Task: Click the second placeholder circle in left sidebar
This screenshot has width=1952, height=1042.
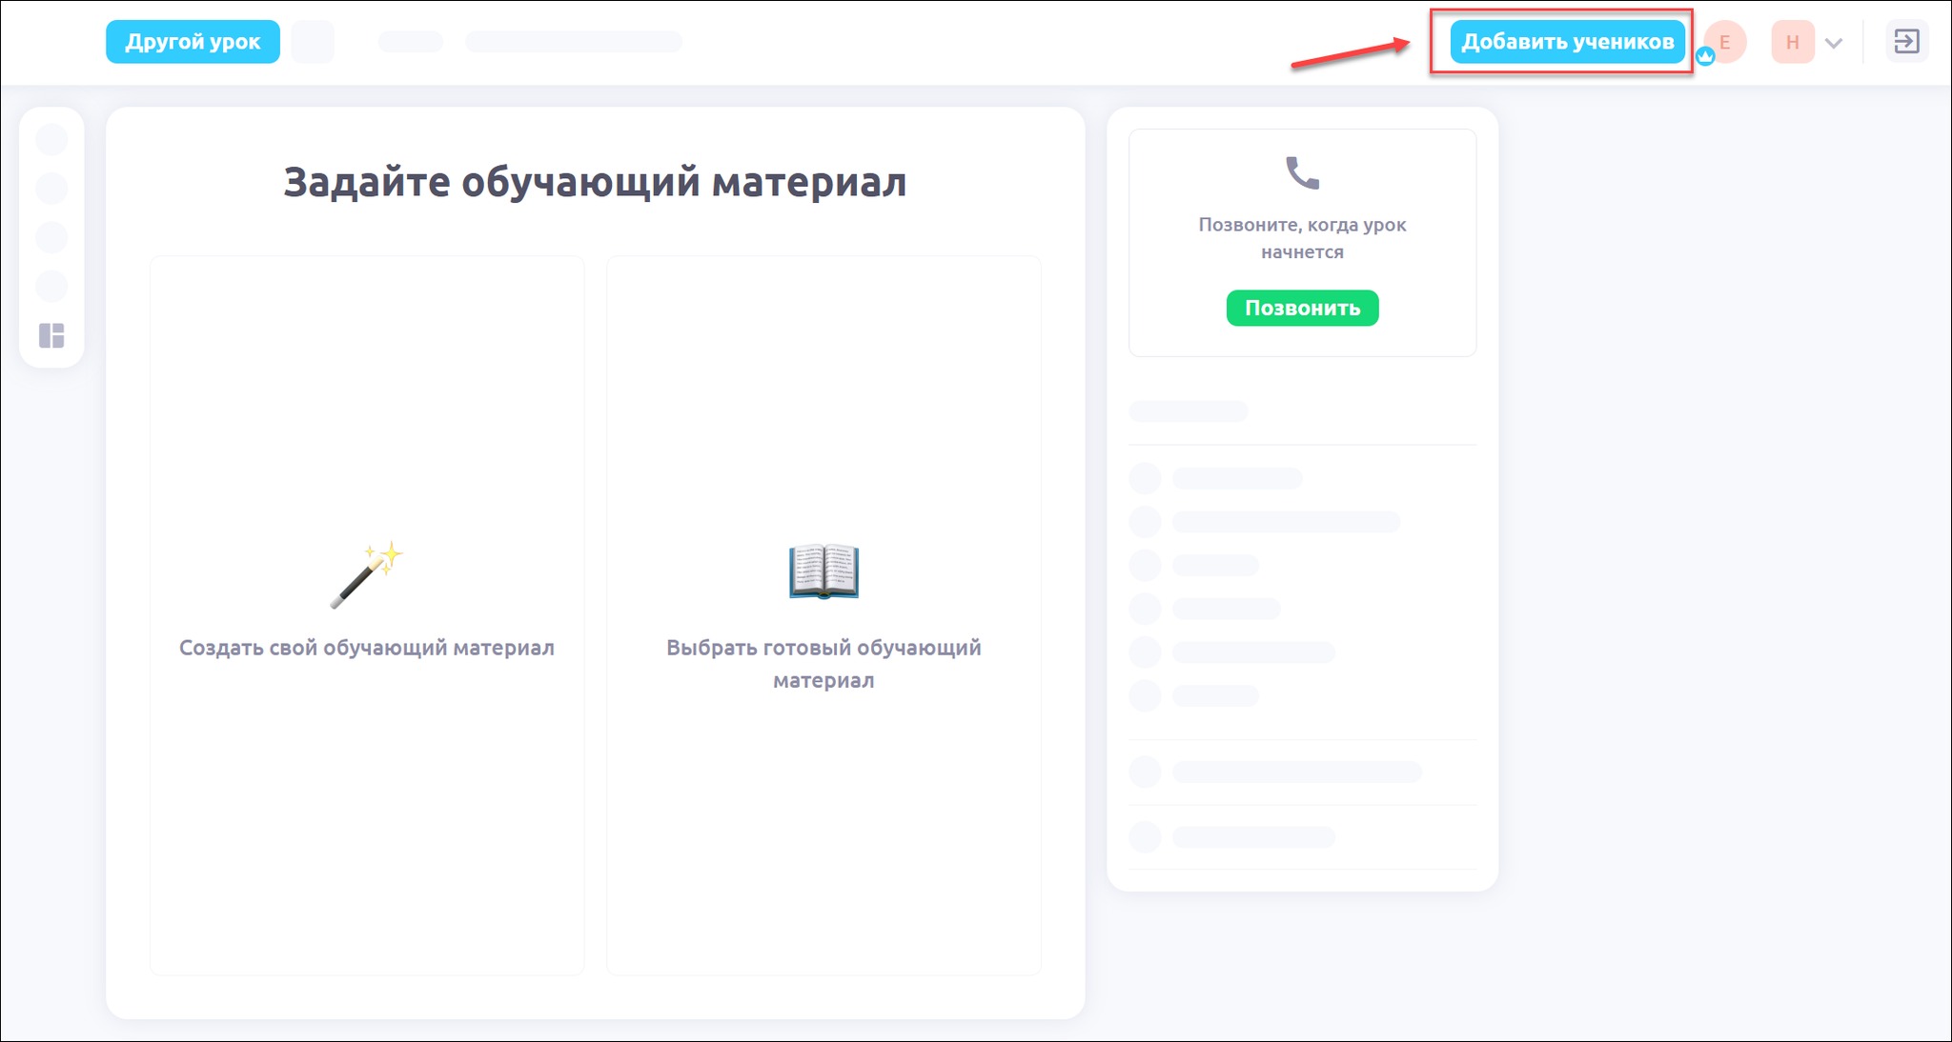Action: click(51, 189)
